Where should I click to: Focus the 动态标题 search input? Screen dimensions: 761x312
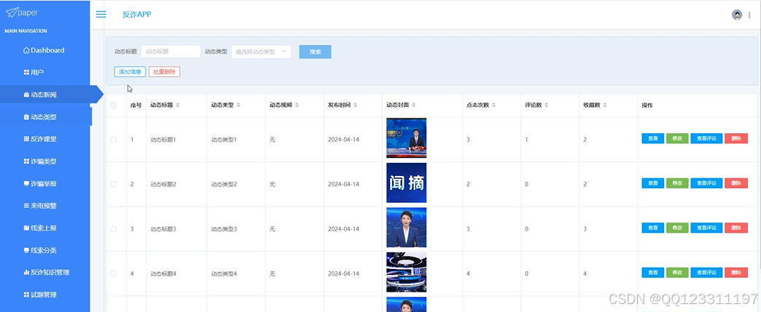(171, 52)
